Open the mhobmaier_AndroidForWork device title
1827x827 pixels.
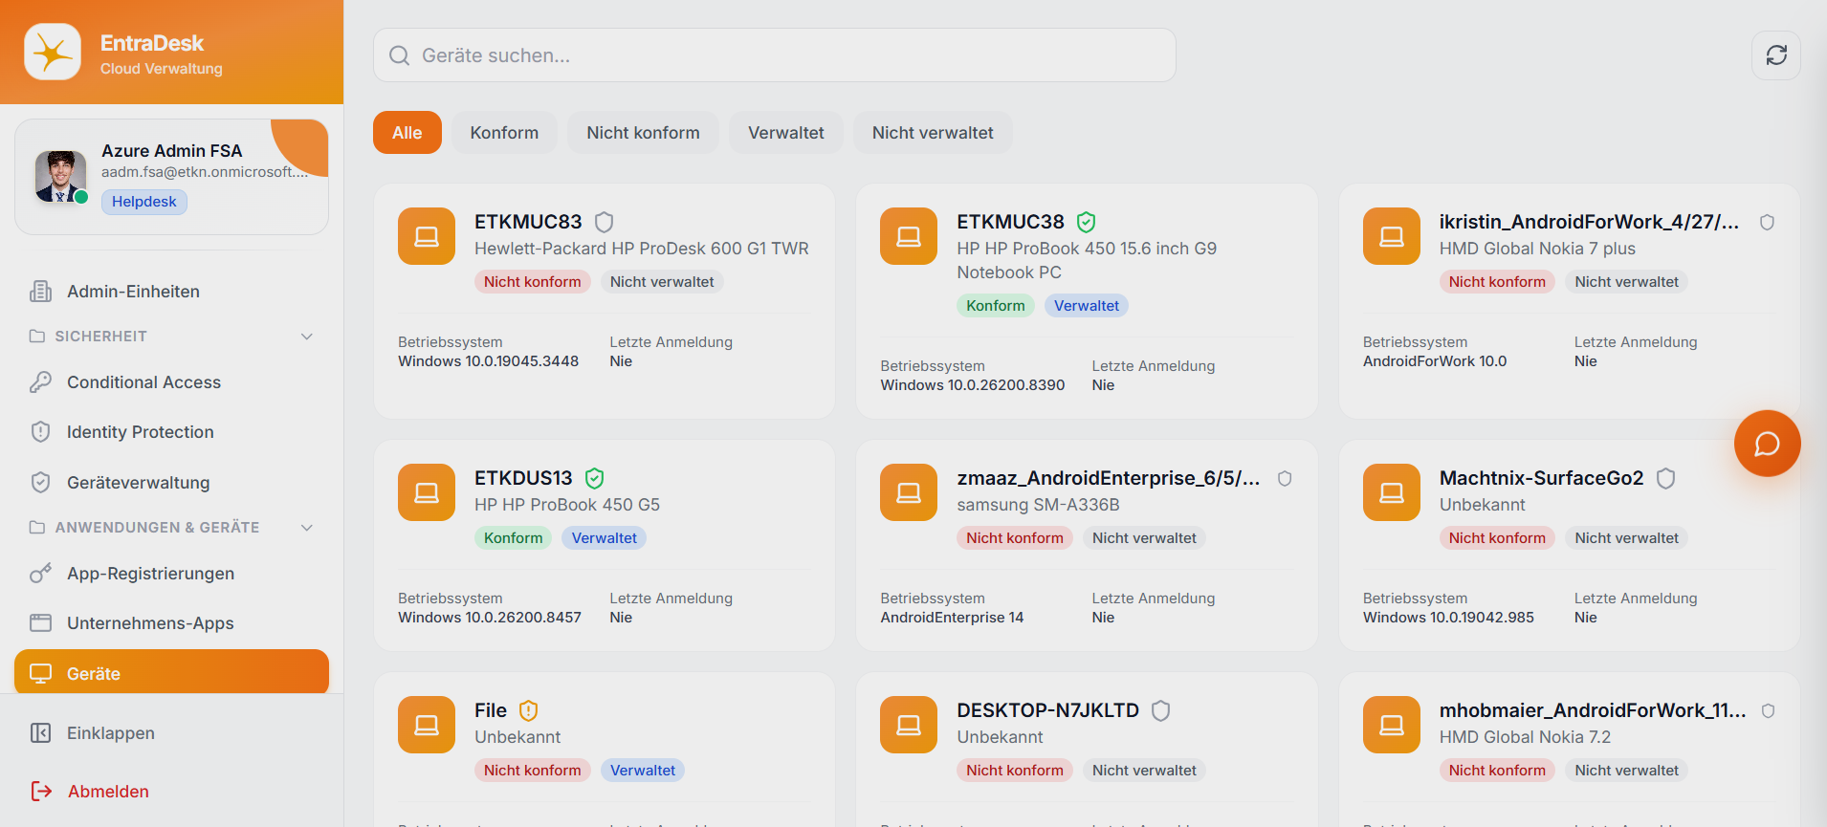click(1593, 710)
